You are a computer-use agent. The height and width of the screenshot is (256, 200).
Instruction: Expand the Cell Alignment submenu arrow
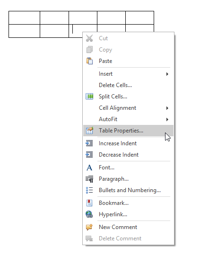pyautogui.click(x=167, y=108)
